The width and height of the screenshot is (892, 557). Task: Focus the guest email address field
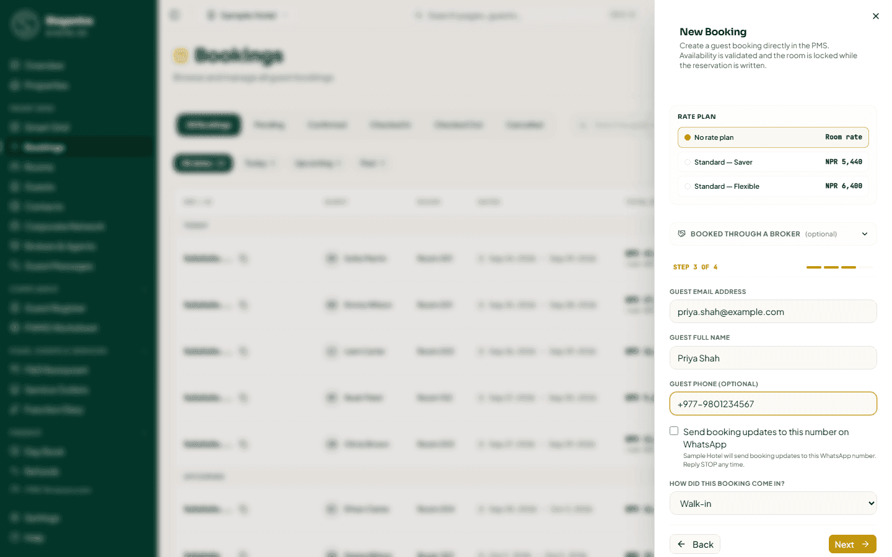pyautogui.click(x=773, y=312)
